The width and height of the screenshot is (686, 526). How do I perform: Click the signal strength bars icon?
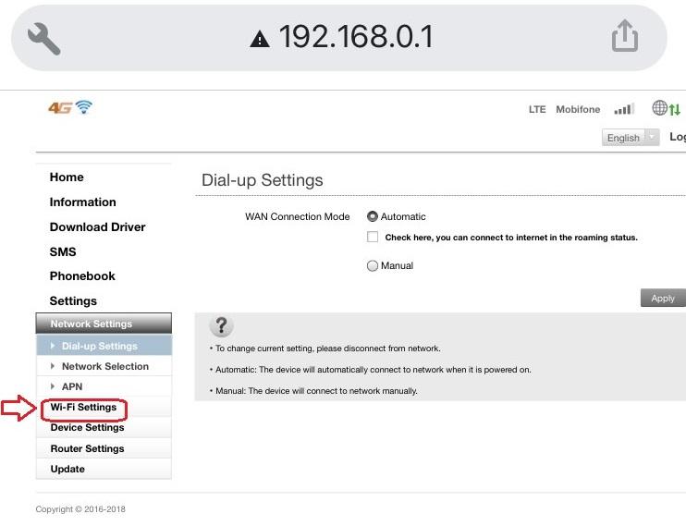click(x=624, y=109)
